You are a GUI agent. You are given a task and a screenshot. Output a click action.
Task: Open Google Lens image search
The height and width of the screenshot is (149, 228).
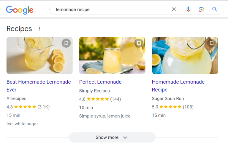201,9
